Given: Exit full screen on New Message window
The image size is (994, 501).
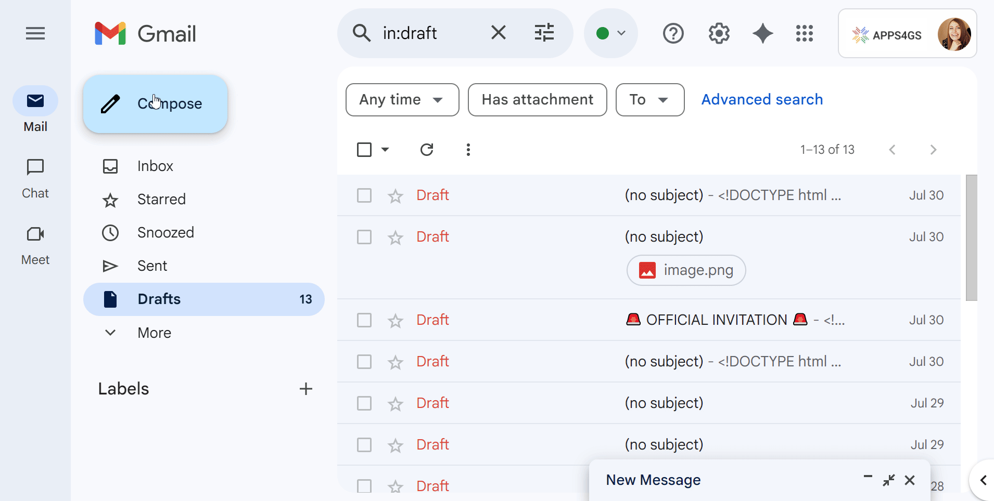Looking at the screenshot, I should coord(889,480).
